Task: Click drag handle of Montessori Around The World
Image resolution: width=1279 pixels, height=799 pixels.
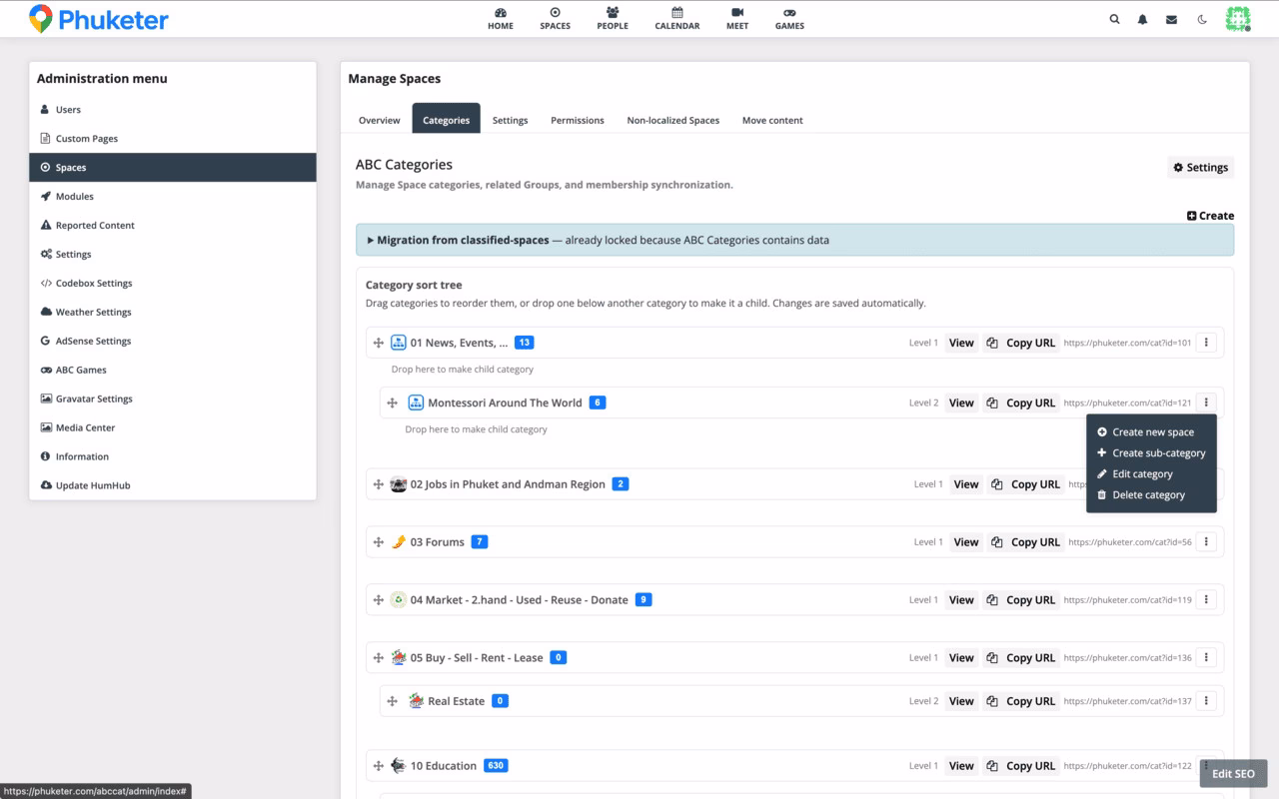Action: (x=393, y=402)
